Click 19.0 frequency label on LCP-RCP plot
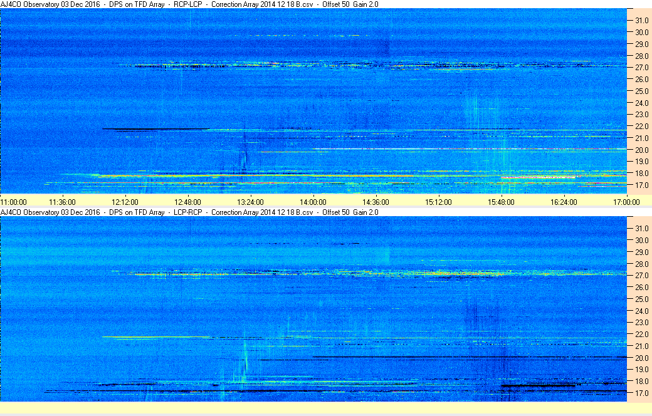The image size is (652, 416). pos(641,369)
